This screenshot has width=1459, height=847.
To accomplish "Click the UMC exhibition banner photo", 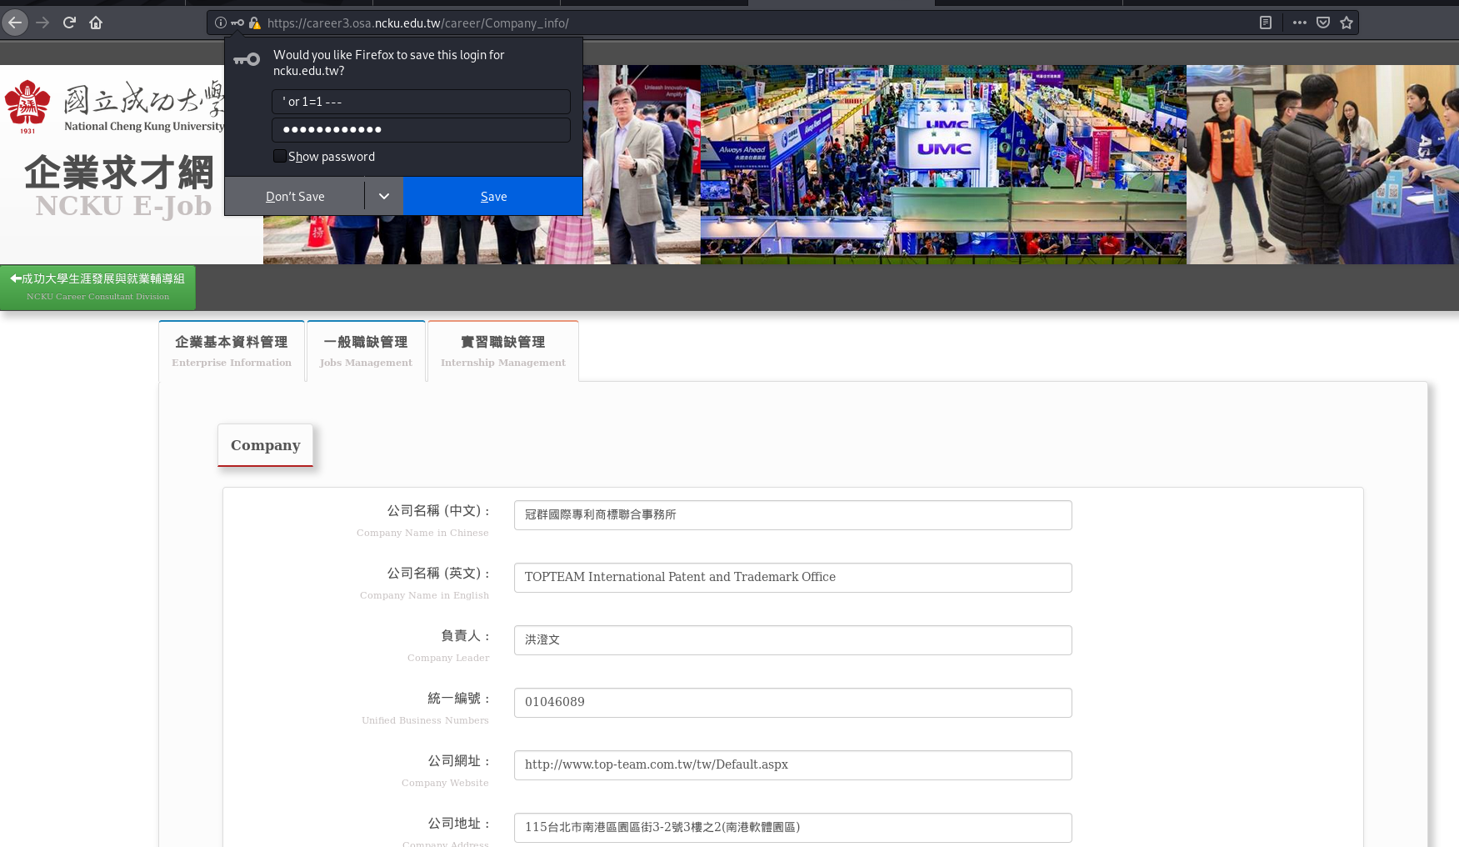I will pyautogui.click(x=943, y=164).
